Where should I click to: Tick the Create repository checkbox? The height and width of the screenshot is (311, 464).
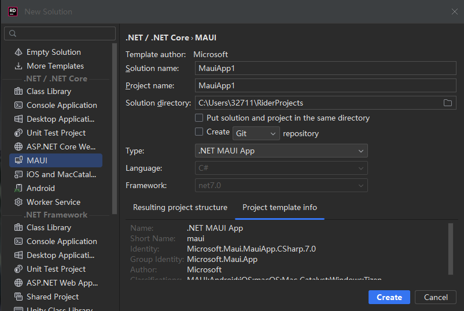(199, 132)
